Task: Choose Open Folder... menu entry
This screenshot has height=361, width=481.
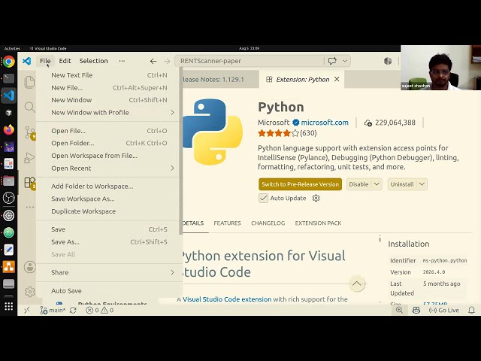Action: (109, 143)
